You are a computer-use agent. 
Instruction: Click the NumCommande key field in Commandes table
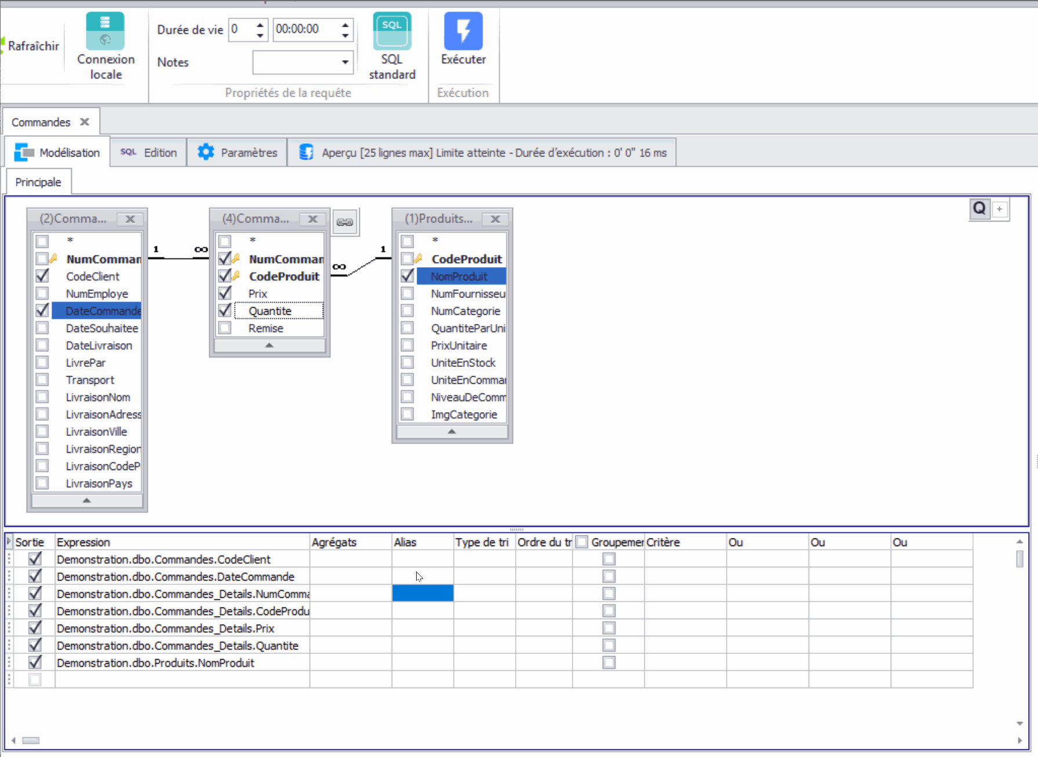coord(103,259)
